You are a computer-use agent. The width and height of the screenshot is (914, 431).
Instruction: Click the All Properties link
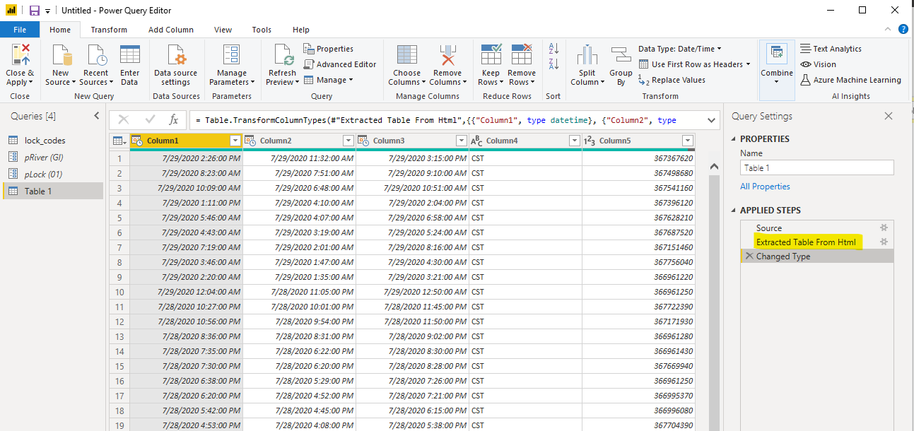(x=765, y=185)
